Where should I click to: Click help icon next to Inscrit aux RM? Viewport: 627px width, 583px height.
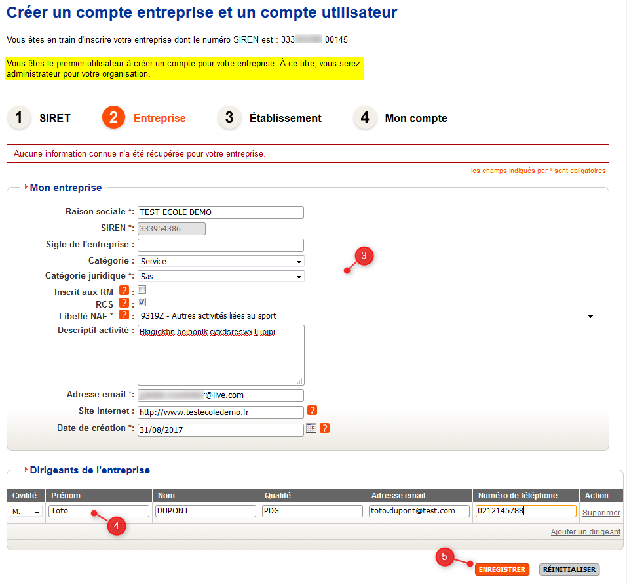click(x=124, y=291)
